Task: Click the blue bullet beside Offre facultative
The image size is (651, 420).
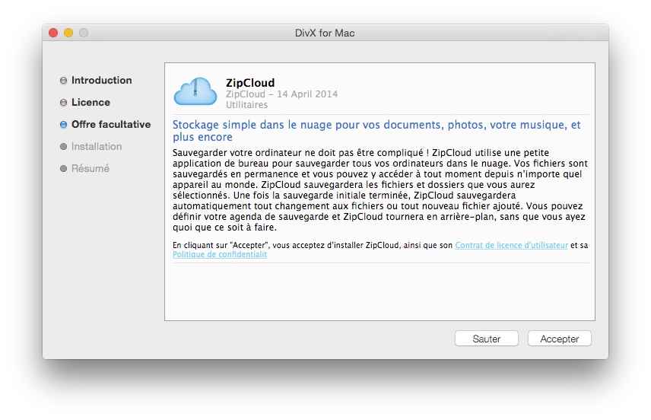Action: point(63,125)
